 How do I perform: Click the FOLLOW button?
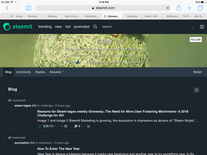[x=196, y=39]
